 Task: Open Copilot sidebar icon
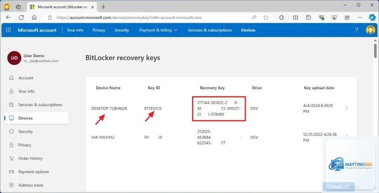point(372,17)
